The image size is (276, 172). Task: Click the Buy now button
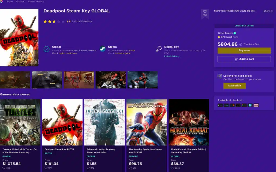tap(244, 50)
